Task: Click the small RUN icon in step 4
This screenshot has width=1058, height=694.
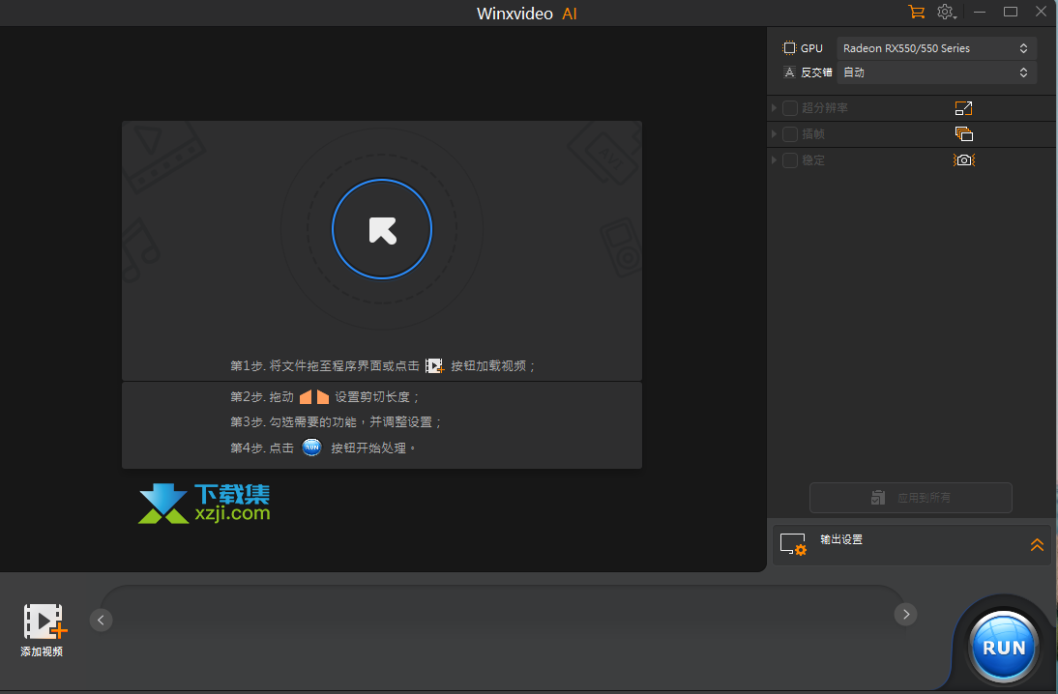Action: click(311, 448)
